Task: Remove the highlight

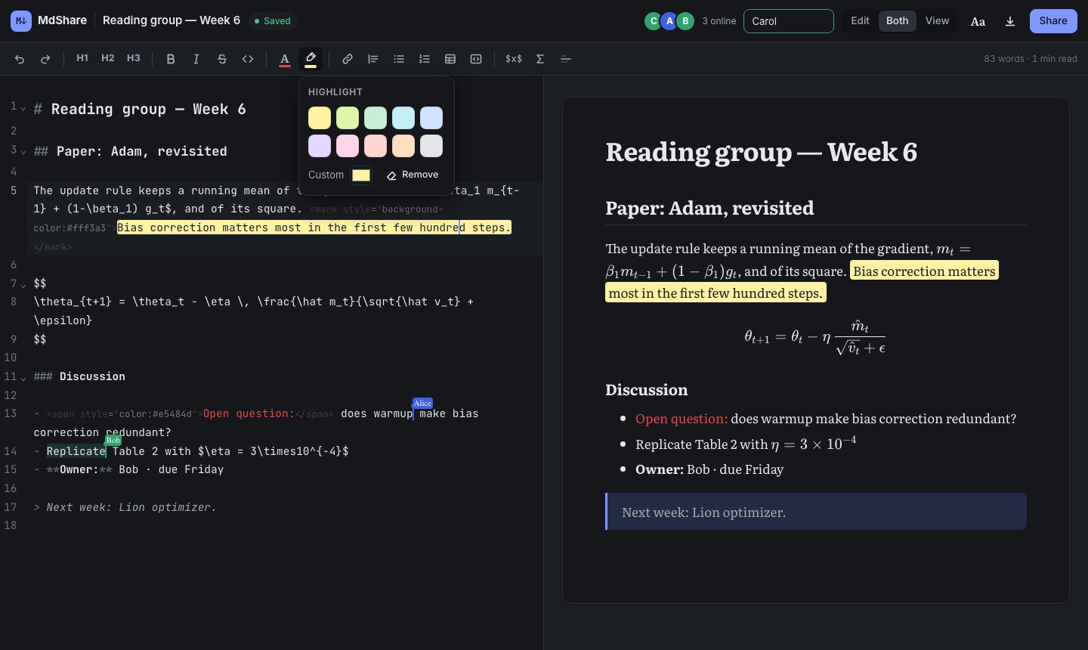Action: 413,175
